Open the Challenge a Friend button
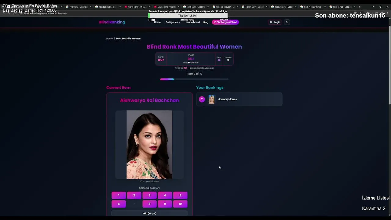Image resolution: width=391 pixels, height=220 pixels. [x=225, y=22]
